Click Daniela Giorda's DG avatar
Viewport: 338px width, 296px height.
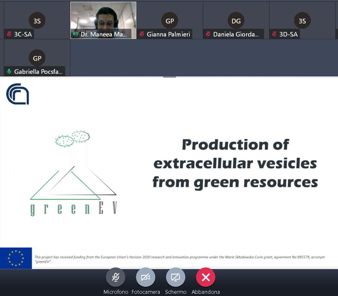(236, 20)
